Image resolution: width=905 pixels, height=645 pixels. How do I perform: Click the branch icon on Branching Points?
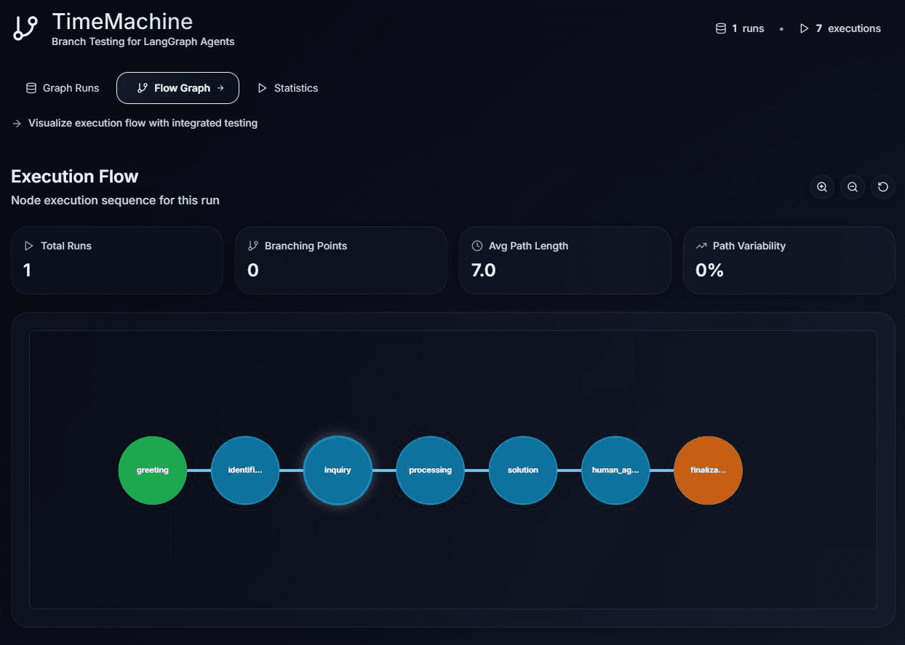tap(253, 246)
